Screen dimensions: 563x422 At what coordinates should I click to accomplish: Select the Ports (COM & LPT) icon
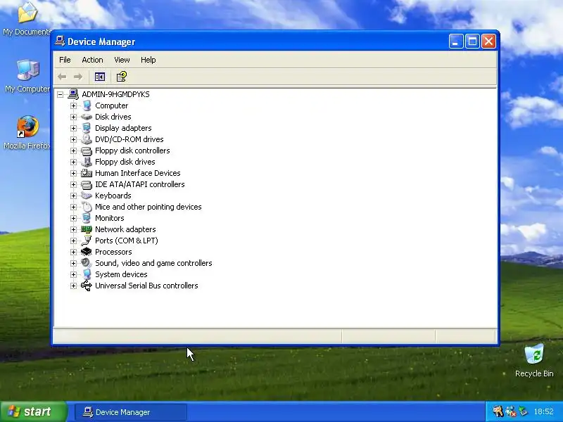click(87, 241)
